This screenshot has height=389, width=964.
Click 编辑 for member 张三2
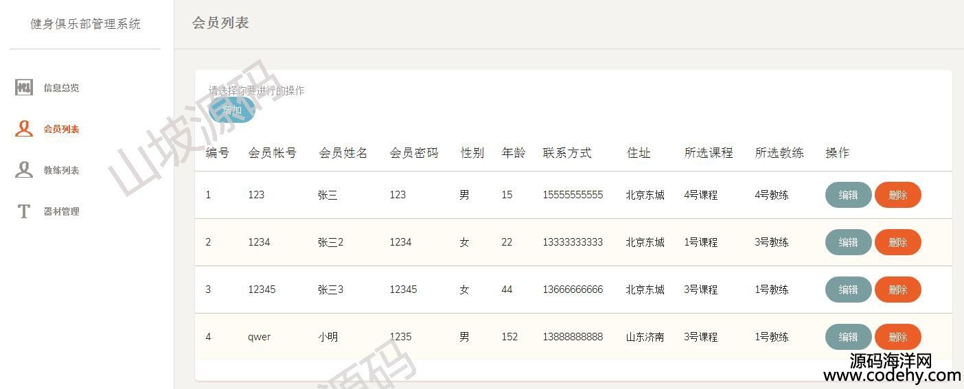848,242
